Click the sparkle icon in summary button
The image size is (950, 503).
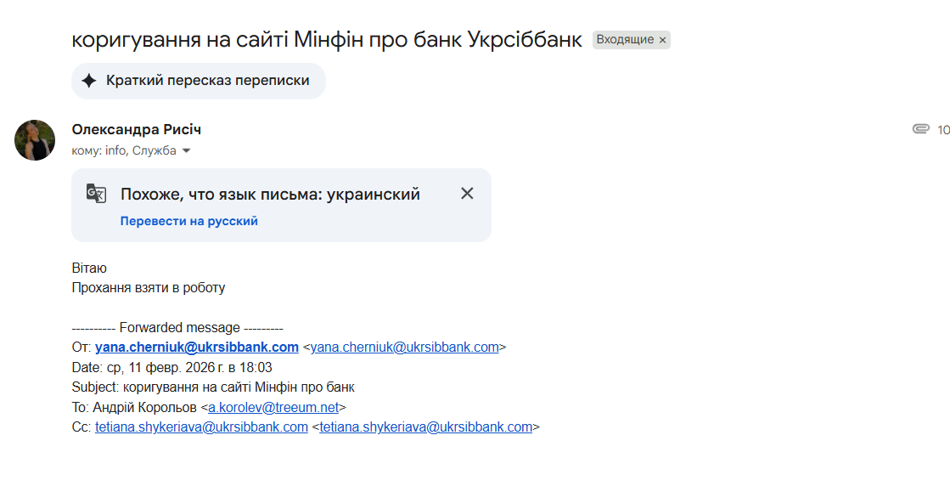[x=89, y=81]
